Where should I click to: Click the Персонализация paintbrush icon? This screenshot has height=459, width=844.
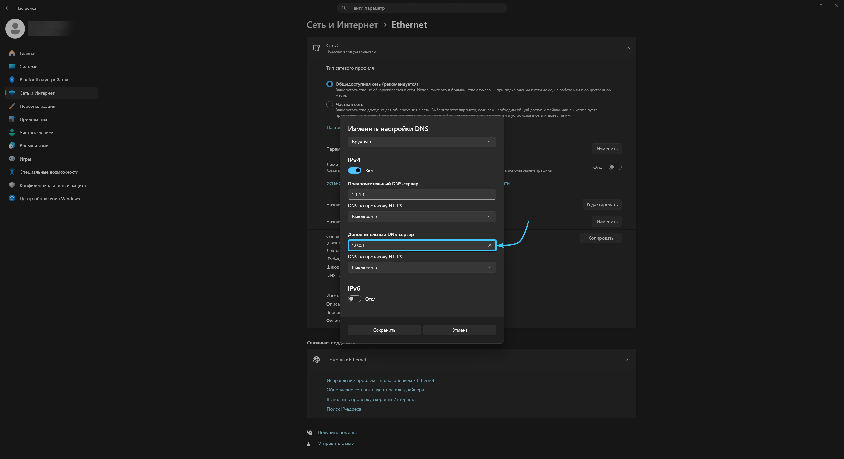click(x=12, y=106)
